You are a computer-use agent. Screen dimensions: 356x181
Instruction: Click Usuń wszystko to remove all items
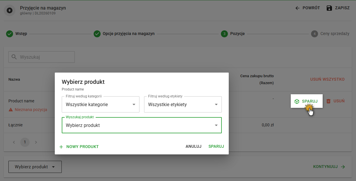pyautogui.click(x=327, y=79)
